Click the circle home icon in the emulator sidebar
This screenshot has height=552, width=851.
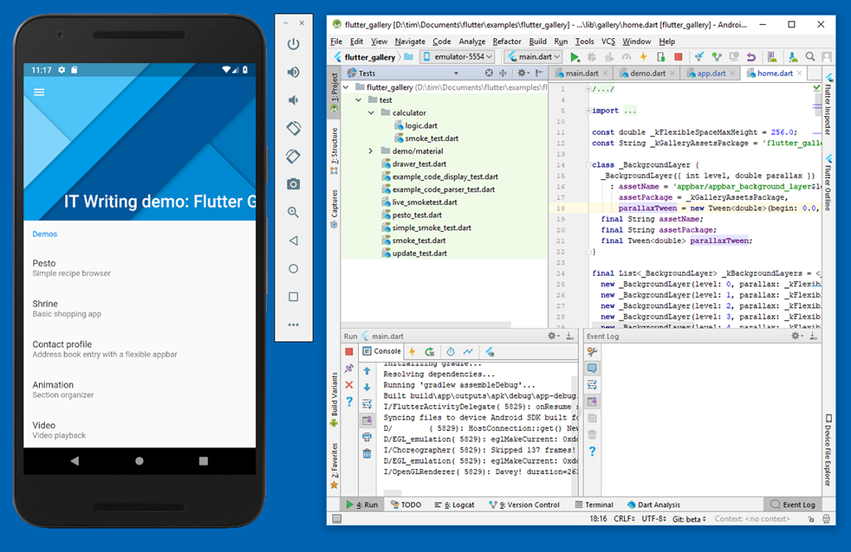point(293,268)
